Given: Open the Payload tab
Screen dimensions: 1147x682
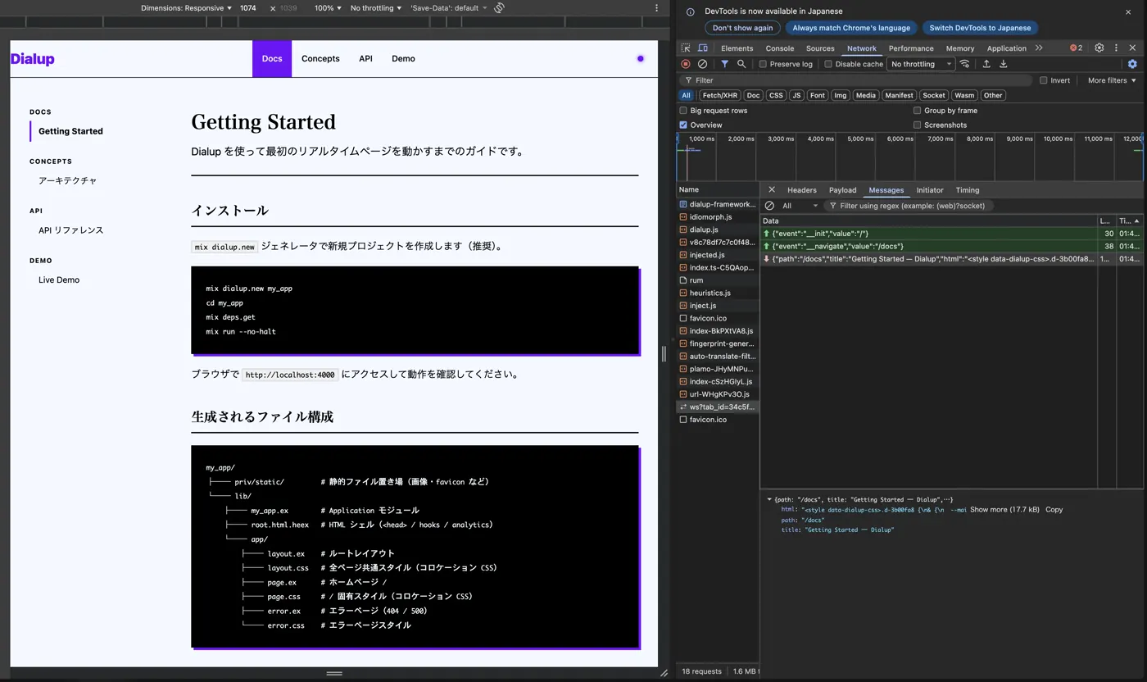Looking at the screenshot, I should tap(842, 189).
